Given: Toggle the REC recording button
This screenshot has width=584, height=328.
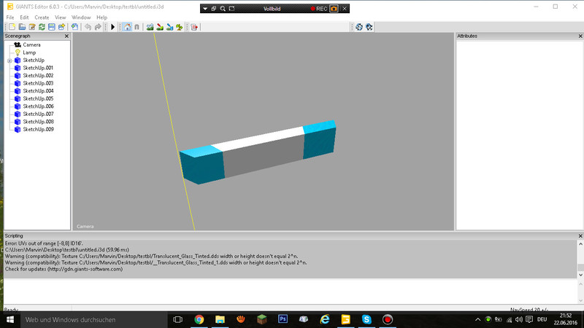Looking at the screenshot, I should pyautogui.click(x=318, y=9).
